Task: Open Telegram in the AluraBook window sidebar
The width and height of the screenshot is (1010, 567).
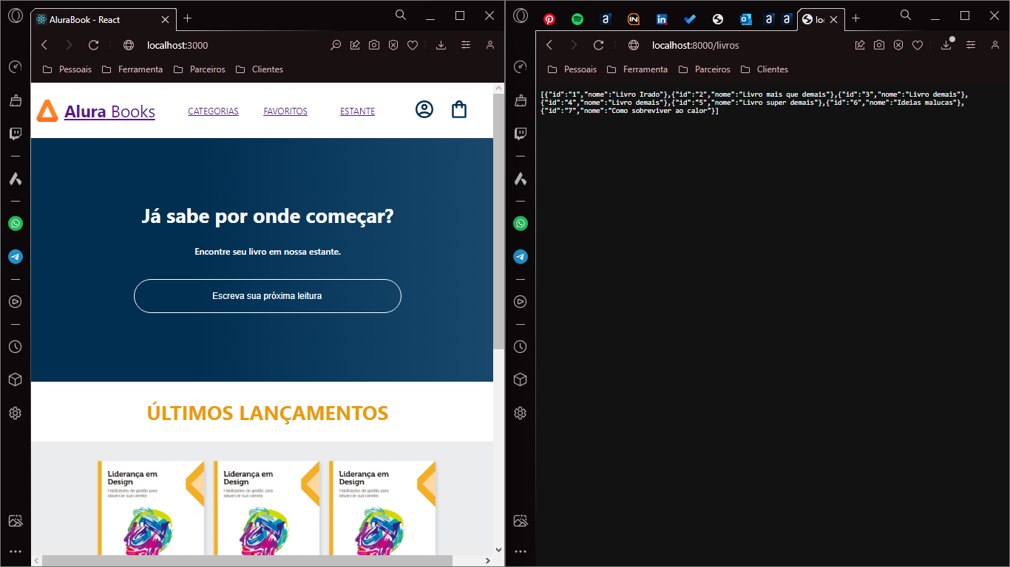Action: (x=15, y=257)
